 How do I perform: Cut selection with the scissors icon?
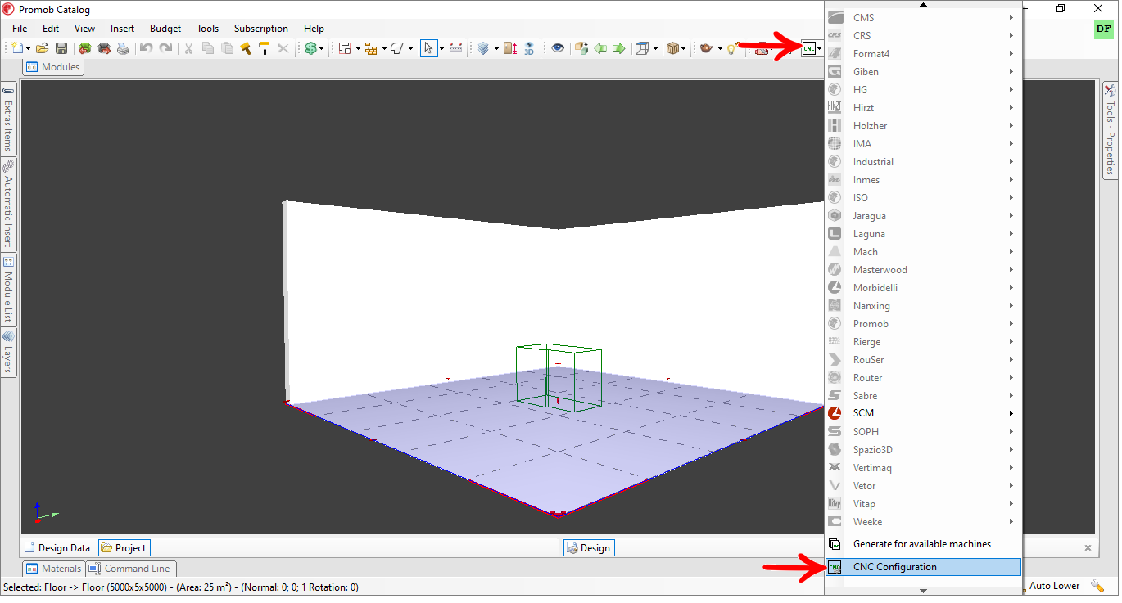(188, 48)
